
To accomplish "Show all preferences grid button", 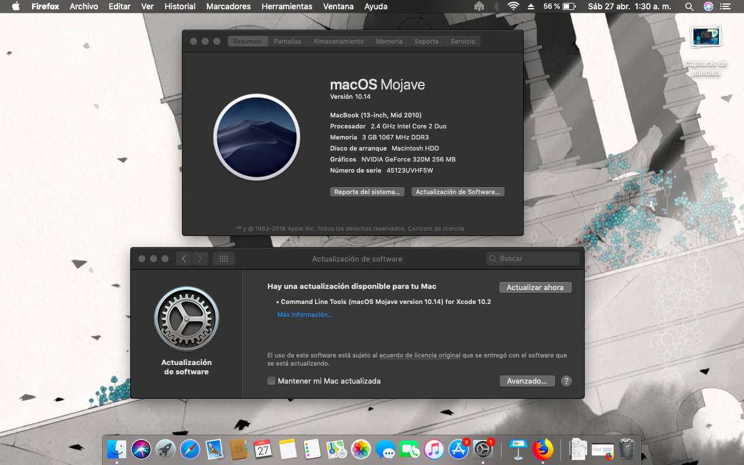I will [x=224, y=259].
